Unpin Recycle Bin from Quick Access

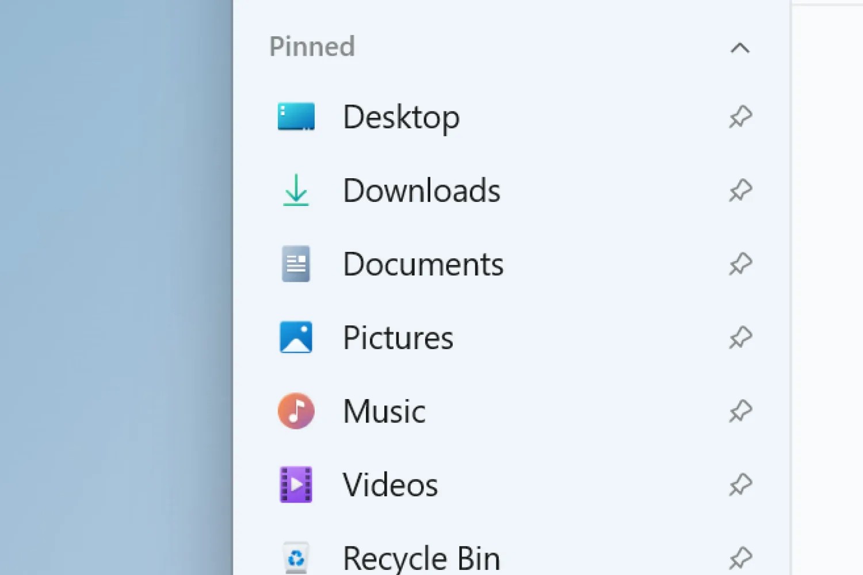[x=741, y=558]
